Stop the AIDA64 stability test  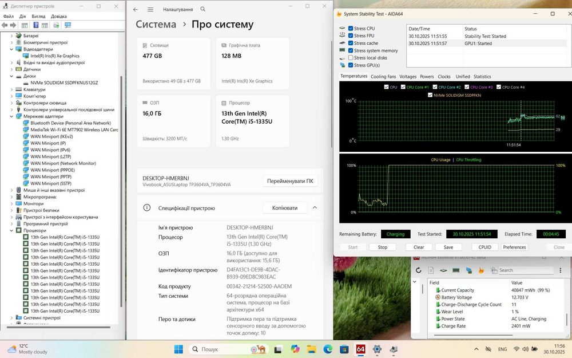[382, 247]
